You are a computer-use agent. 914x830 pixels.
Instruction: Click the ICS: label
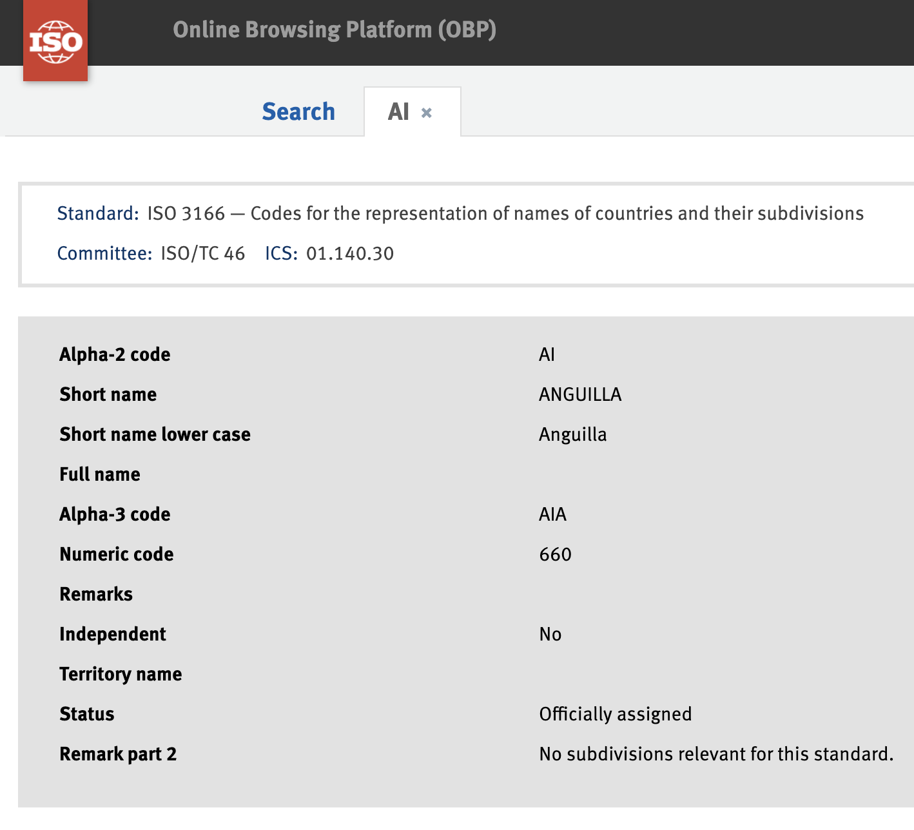click(x=281, y=253)
